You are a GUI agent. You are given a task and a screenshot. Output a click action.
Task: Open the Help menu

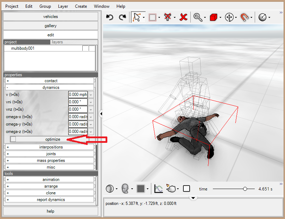click(121, 6)
